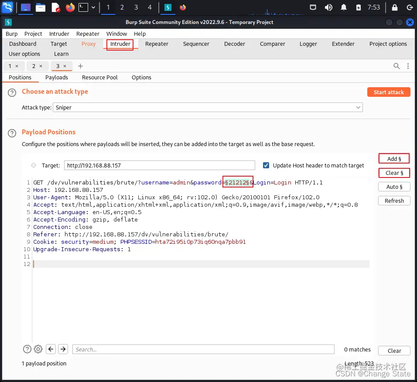The width and height of the screenshot is (417, 382).
Task: Edit the Target URL field
Action: click(159, 165)
